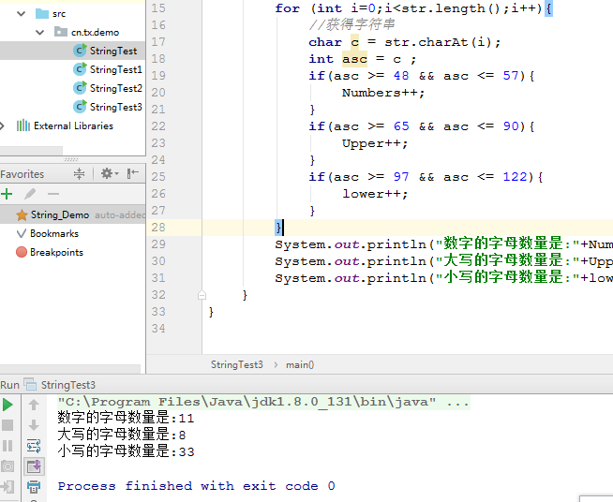
Task: Click on 'Upper++;' statement
Action: tap(375, 143)
